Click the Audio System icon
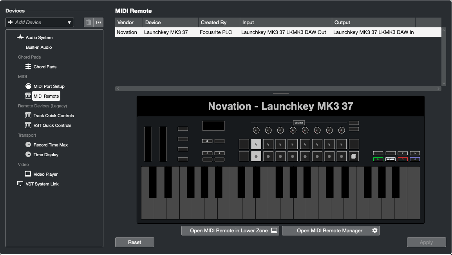The image size is (452, 255). tap(20, 37)
